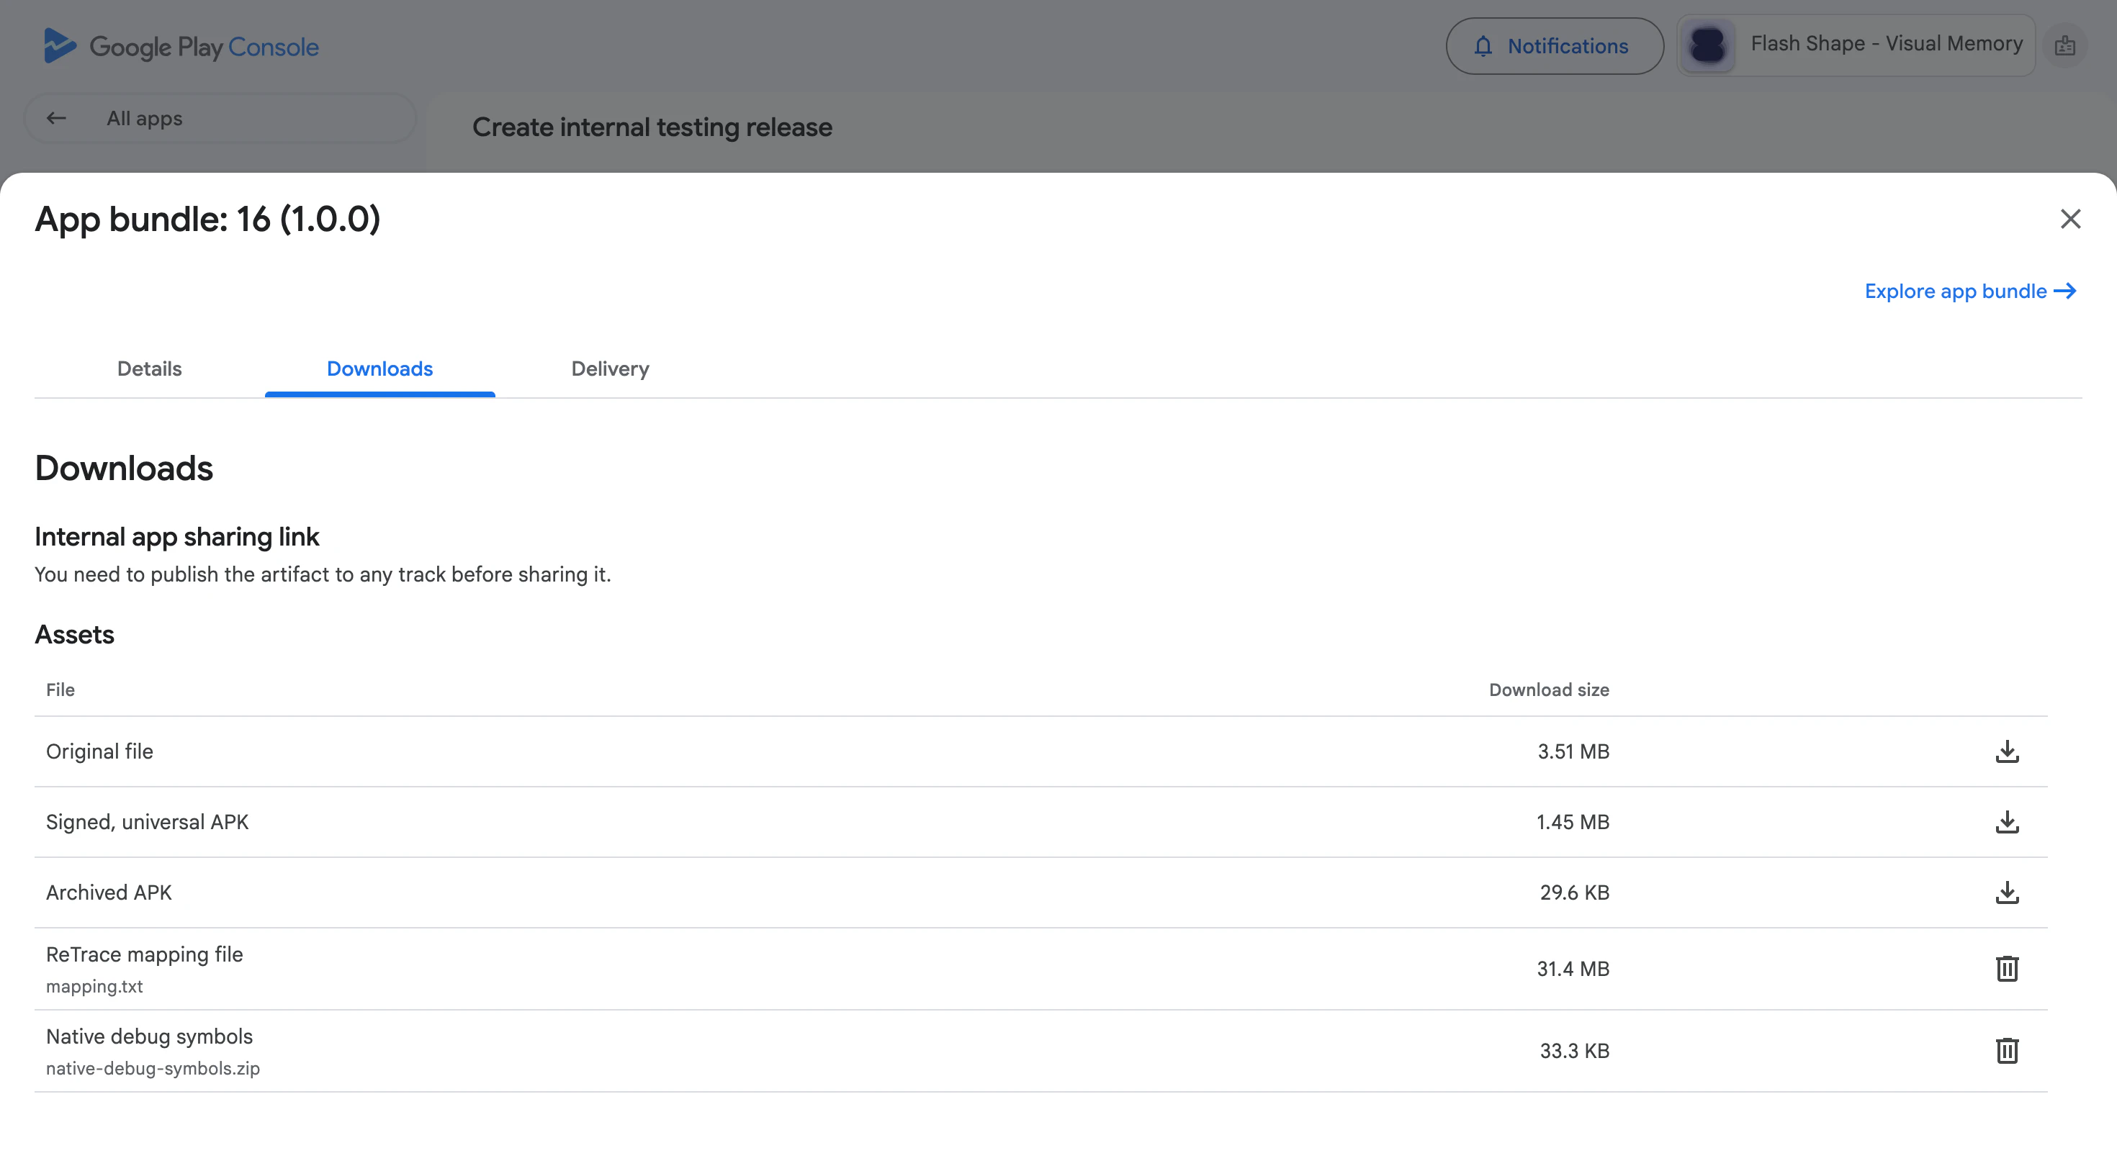Switch to the Details tab
The height and width of the screenshot is (1166, 2117).
[150, 369]
